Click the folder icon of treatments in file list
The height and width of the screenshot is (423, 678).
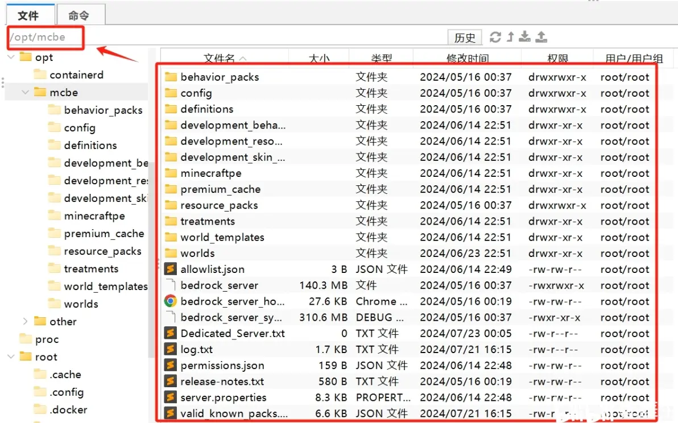click(171, 221)
